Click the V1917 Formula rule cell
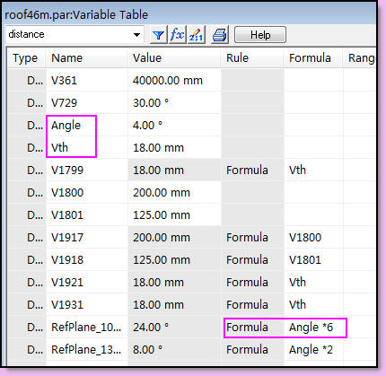The image size is (386, 376). pyautogui.click(x=252, y=238)
